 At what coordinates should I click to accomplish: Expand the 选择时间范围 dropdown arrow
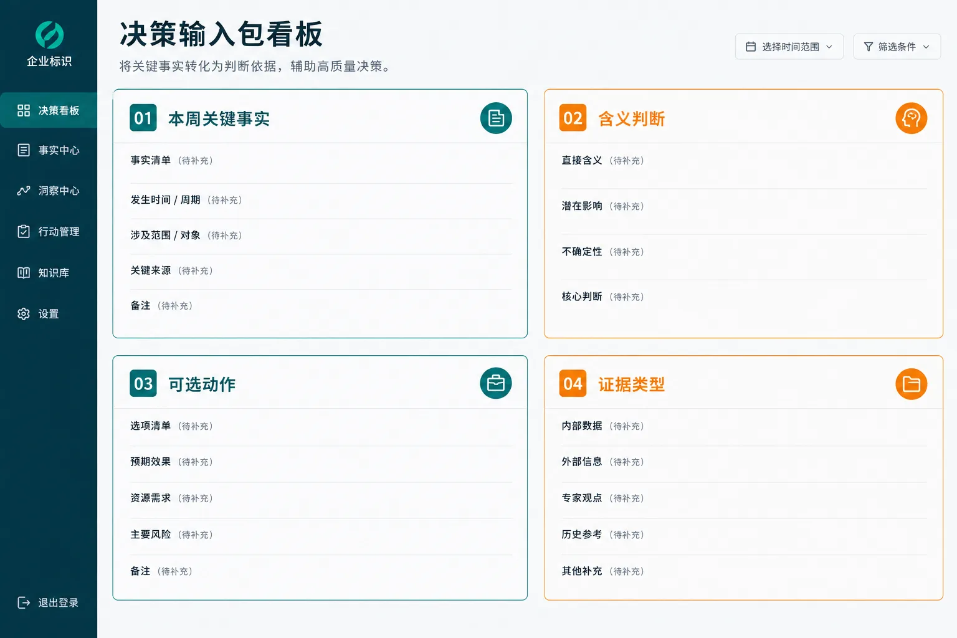coord(829,47)
